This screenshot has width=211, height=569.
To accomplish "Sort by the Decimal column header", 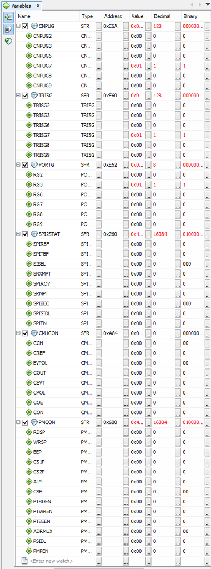I will tap(166, 16).
